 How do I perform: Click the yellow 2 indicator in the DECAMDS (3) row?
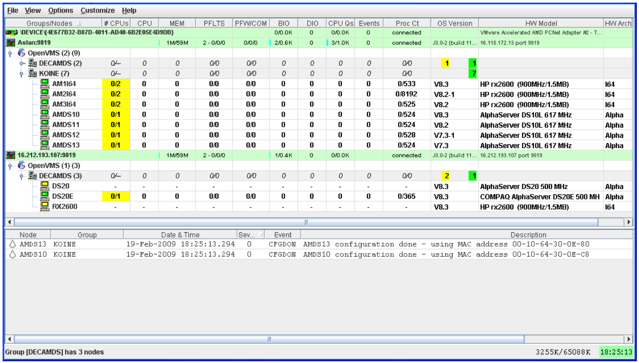[446, 176]
